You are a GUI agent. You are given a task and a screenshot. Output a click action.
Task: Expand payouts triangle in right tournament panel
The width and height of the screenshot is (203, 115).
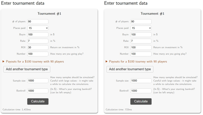[106, 61]
